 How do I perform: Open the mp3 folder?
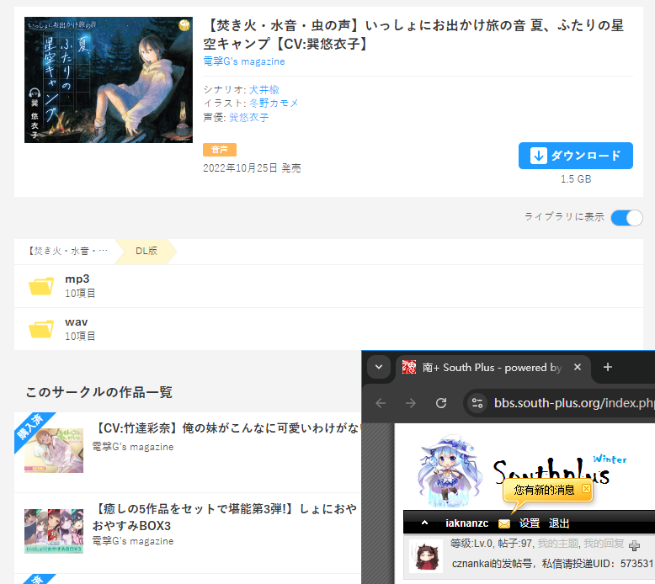[328, 286]
